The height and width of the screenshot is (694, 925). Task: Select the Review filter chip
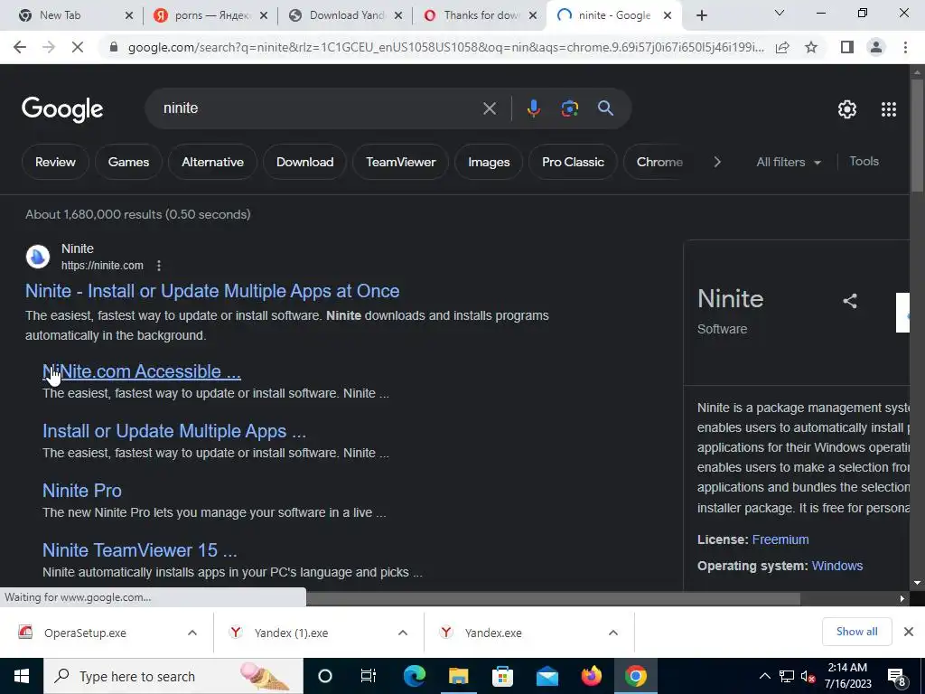(55, 162)
